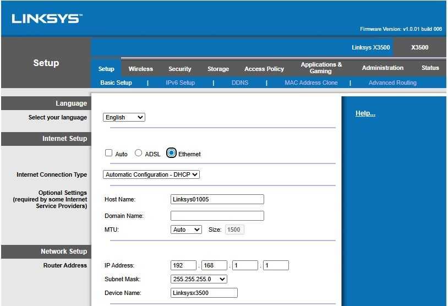Go to the DDNS page
The width and height of the screenshot is (448, 306).
240,83
